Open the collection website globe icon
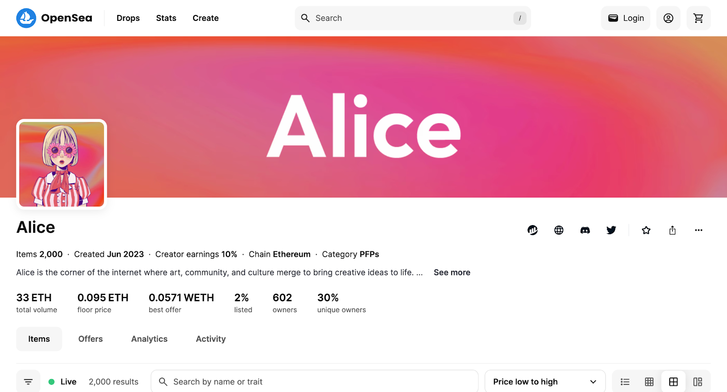Image resolution: width=727 pixels, height=392 pixels. [x=559, y=230]
